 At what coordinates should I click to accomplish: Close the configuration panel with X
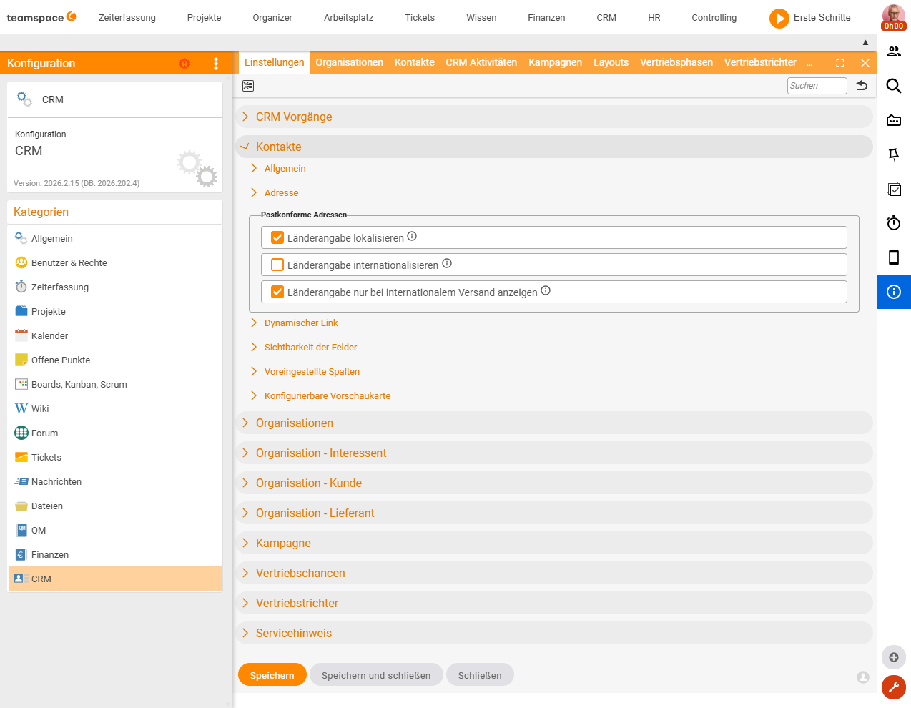(x=865, y=63)
